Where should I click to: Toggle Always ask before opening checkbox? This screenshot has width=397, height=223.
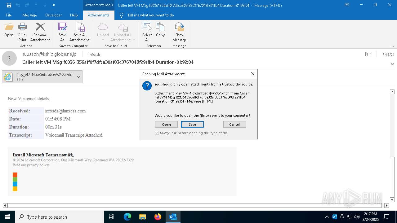(157, 133)
